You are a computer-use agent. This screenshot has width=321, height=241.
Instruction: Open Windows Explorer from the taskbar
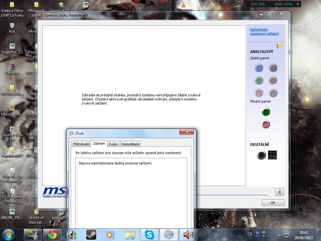tap(130, 235)
